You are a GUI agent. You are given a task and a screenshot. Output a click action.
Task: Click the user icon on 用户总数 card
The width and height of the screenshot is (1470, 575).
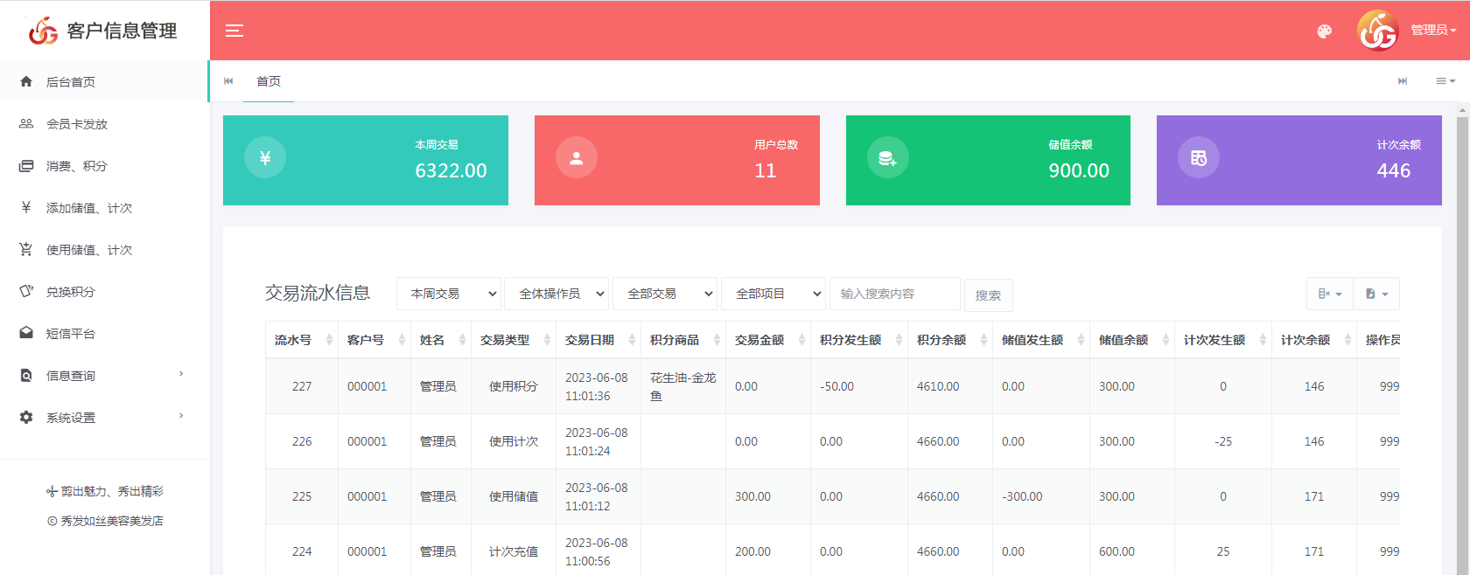577,158
